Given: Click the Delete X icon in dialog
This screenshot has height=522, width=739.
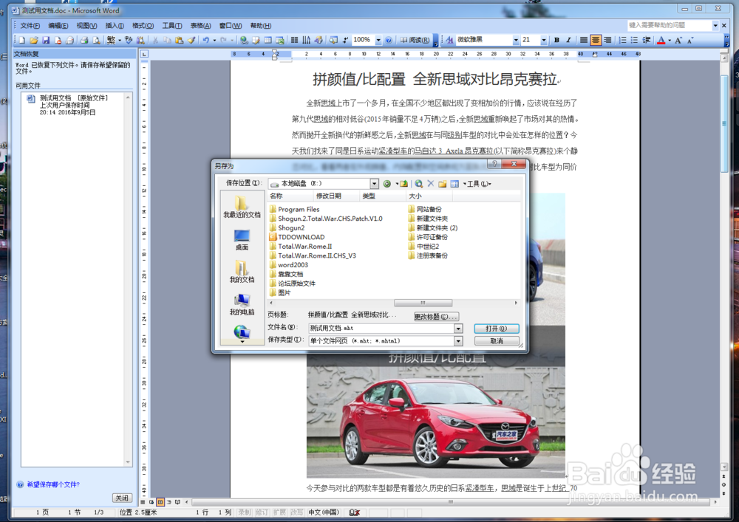Looking at the screenshot, I should 430,184.
